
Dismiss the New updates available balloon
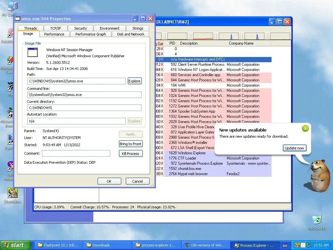pyautogui.click(x=305, y=128)
